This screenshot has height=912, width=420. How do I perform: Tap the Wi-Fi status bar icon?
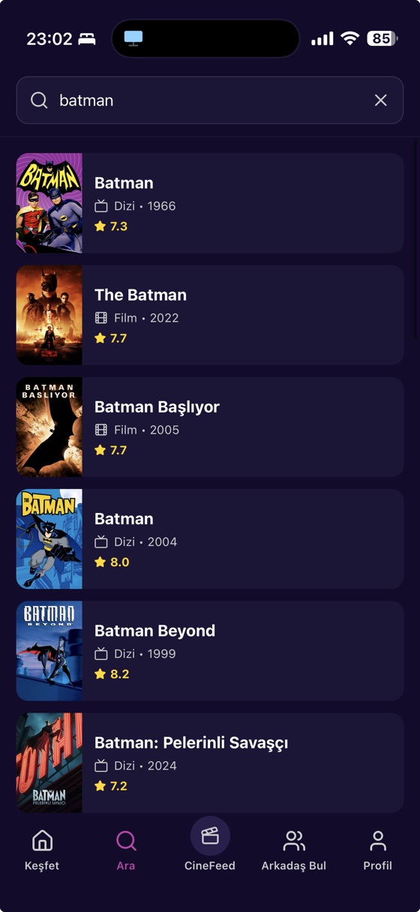[349, 38]
